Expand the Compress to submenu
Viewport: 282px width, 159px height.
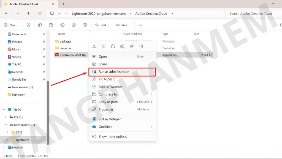pos(152,94)
